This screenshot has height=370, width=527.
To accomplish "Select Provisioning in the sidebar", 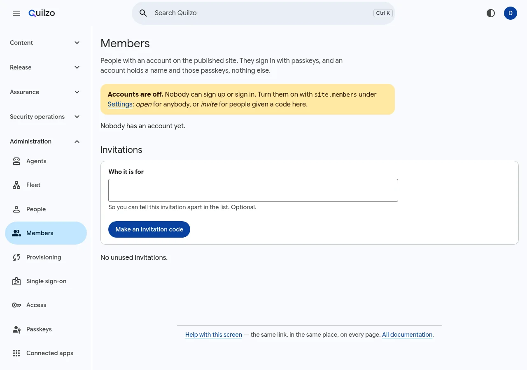I will (46, 257).
